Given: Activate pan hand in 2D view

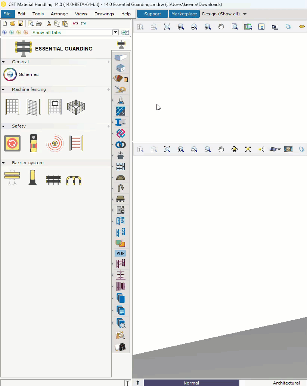Looking at the screenshot, I should click(x=221, y=27).
